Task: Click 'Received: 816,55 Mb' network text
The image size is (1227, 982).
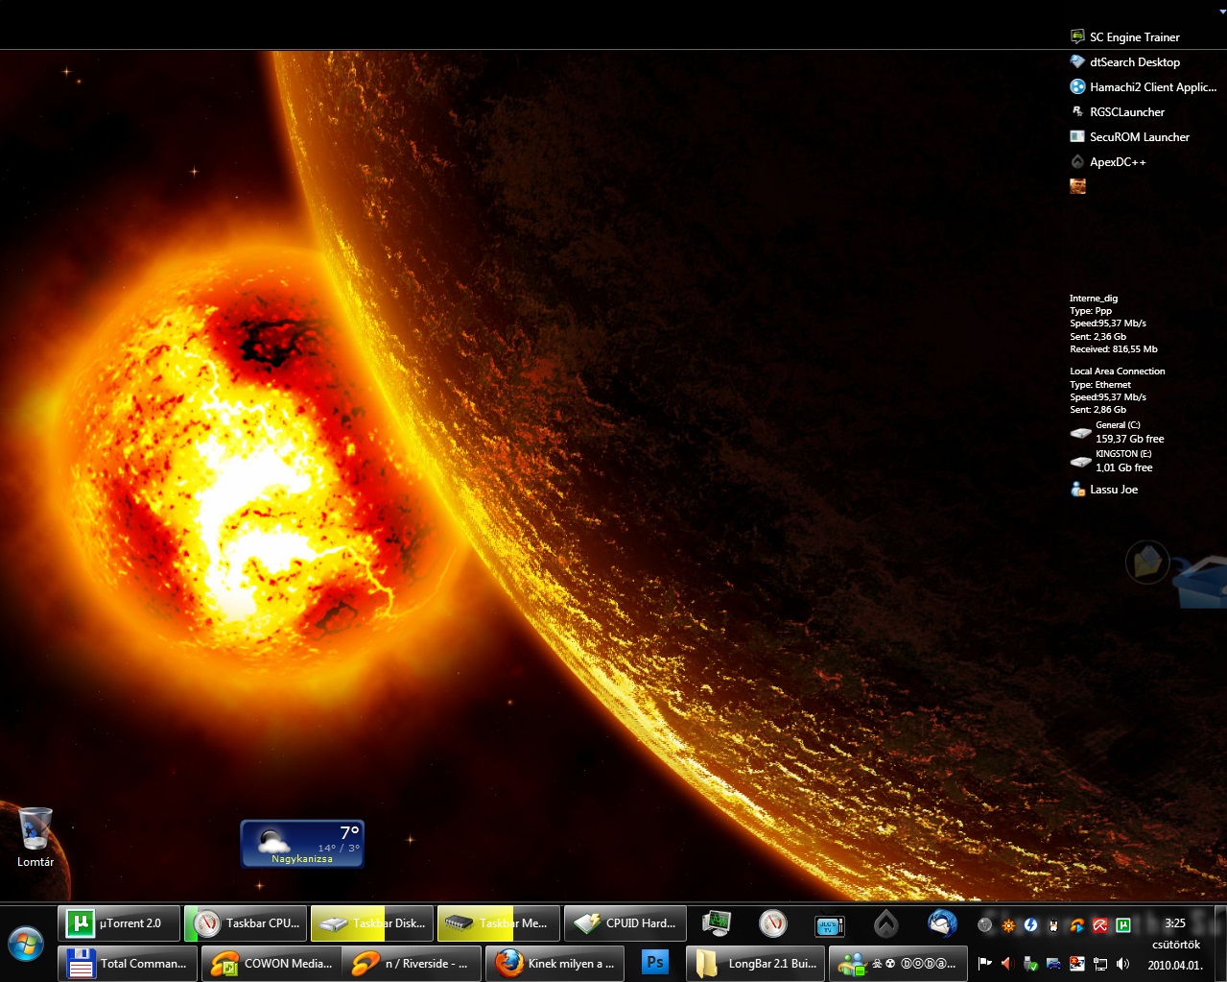Action: (x=1114, y=349)
